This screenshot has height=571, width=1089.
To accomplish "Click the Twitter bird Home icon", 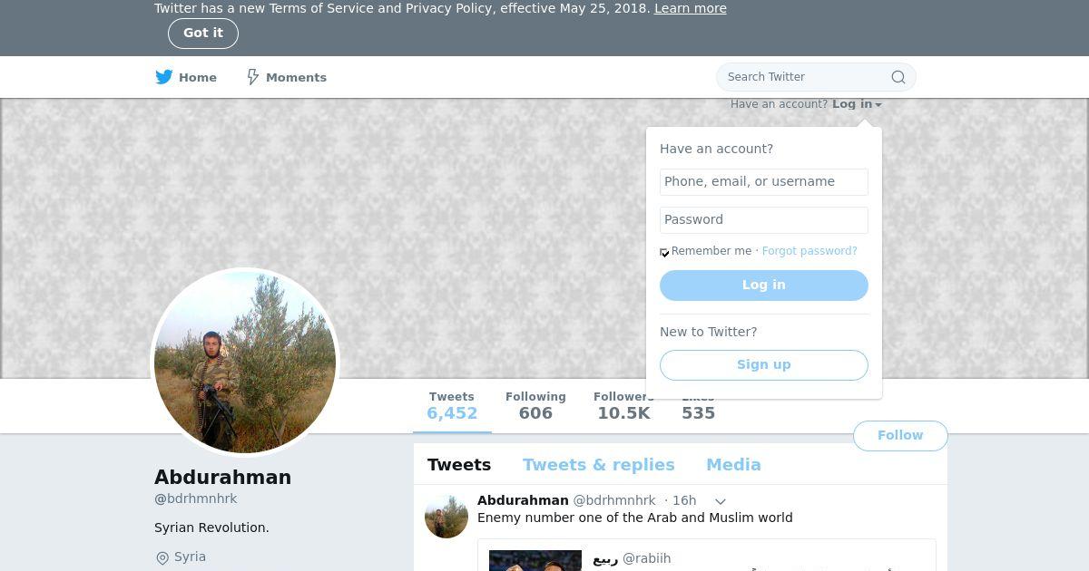I will click(163, 77).
